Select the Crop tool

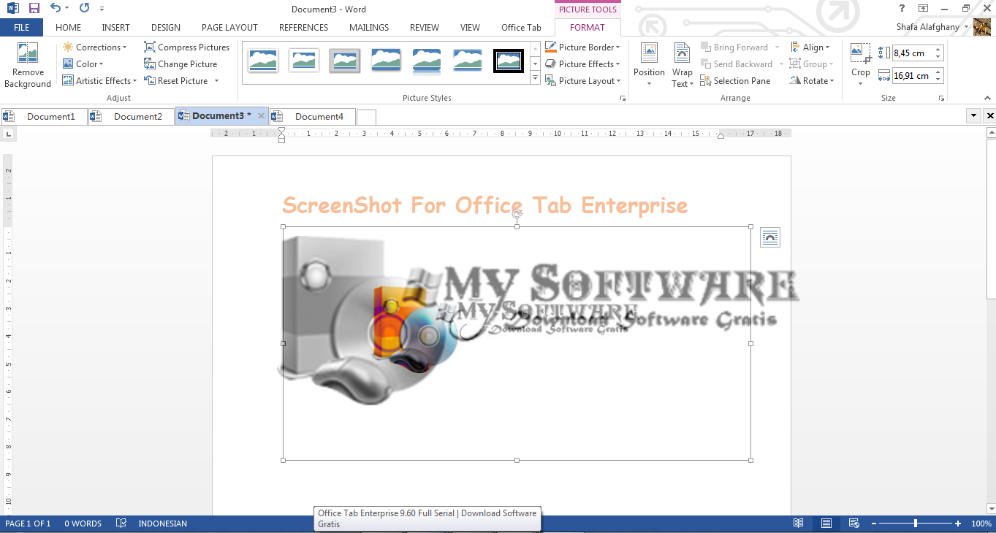coord(861,65)
